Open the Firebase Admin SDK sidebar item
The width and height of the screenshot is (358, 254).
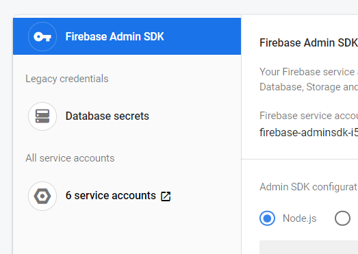(x=114, y=36)
